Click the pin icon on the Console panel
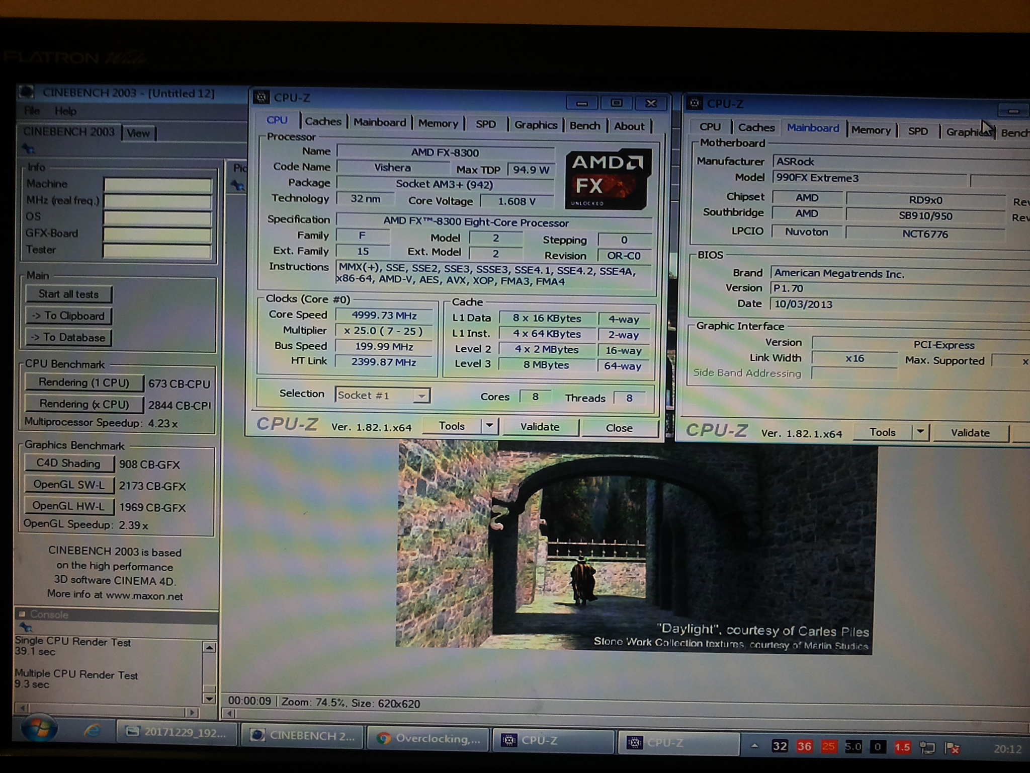 pos(26,627)
